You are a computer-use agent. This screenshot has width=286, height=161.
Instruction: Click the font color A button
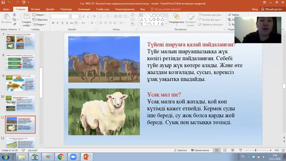(x=92, y=23)
